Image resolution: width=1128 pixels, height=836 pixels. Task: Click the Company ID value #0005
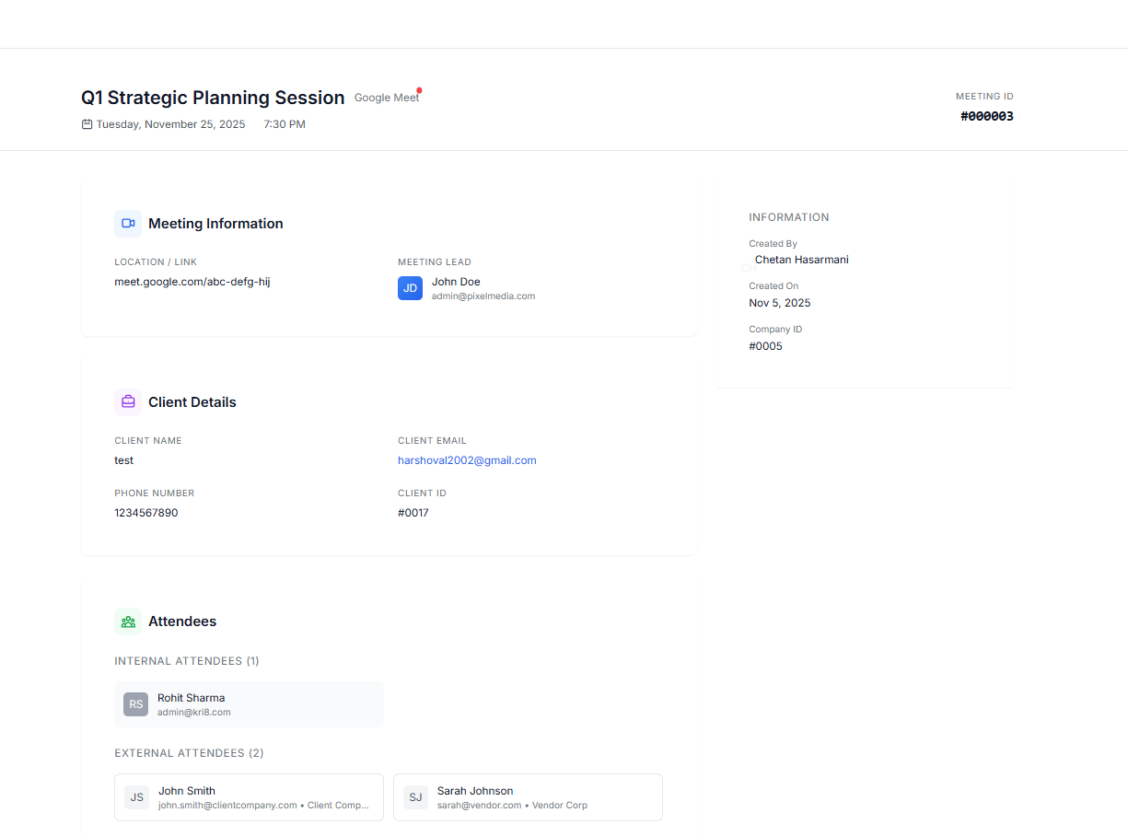coord(765,346)
